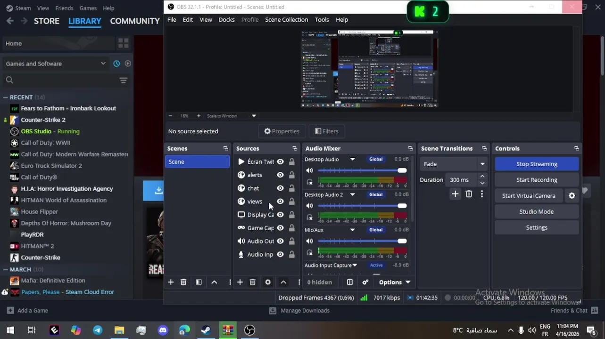This screenshot has height=339, width=605.
Task: Move source up arrow in Sources toolbar
Action: pos(283,282)
